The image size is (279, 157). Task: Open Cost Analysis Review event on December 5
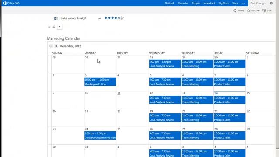pyautogui.click(x=165, y=82)
